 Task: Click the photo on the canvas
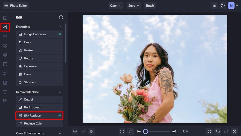[x=155, y=69]
